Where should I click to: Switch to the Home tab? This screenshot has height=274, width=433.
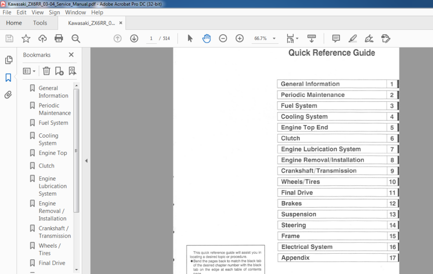tap(14, 23)
